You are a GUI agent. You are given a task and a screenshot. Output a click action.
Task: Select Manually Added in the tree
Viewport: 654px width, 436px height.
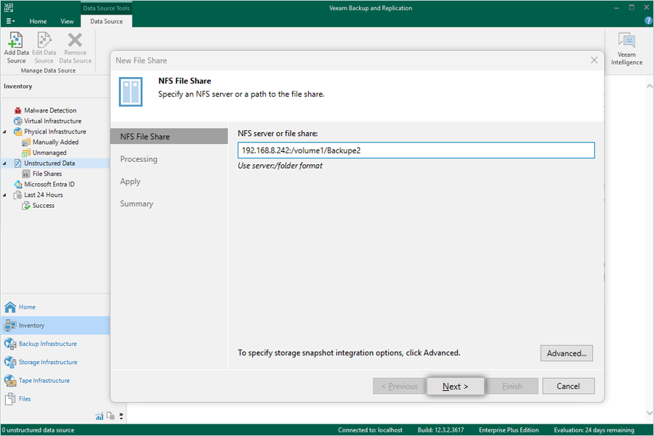[55, 142]
